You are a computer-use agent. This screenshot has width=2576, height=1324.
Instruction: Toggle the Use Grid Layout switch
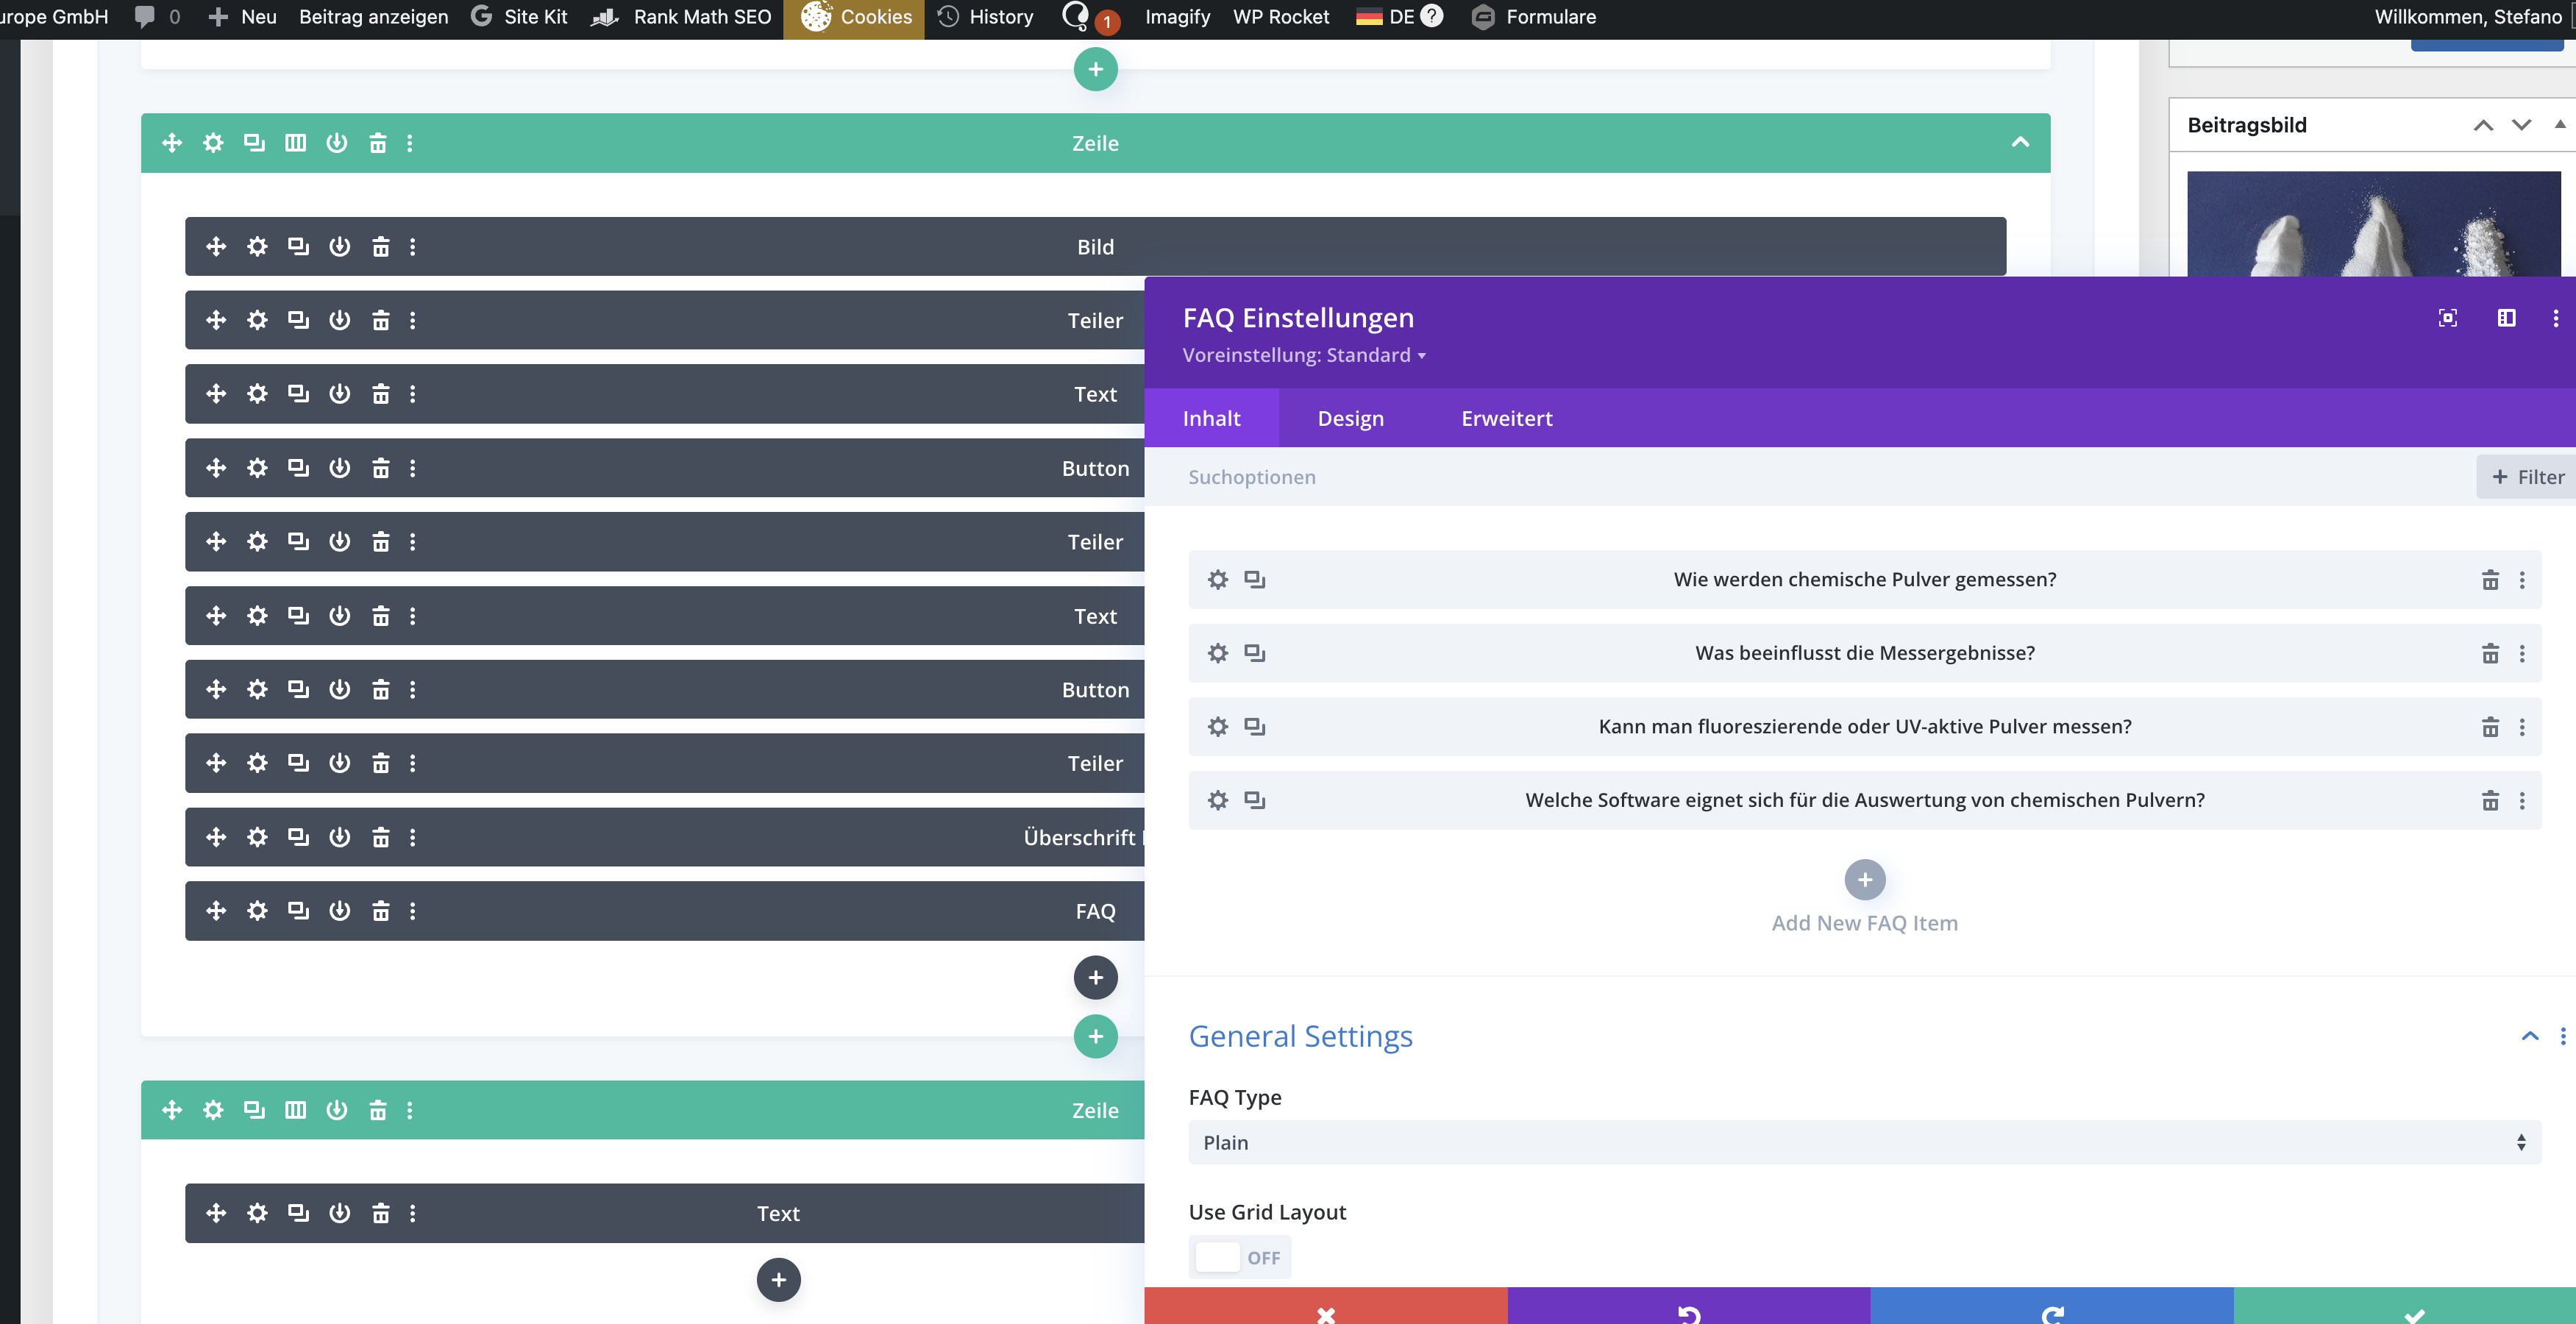1239,1257
